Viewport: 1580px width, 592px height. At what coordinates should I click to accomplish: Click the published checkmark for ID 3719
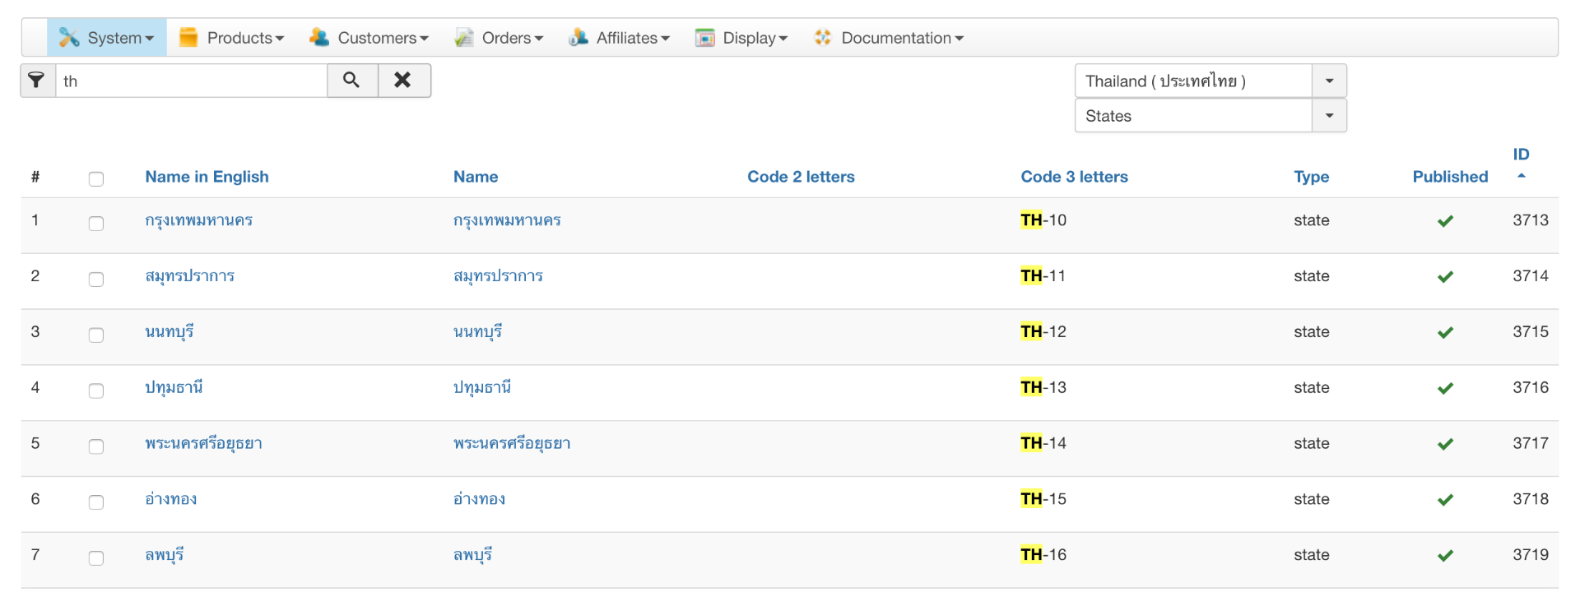tap(1445, 556)
